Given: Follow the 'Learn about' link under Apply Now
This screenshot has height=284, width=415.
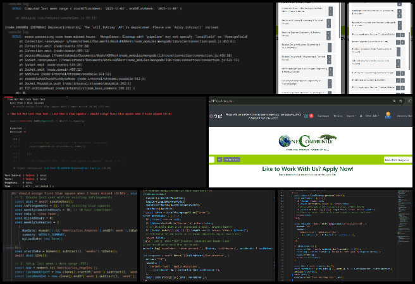Looking at the screenshot, I should tap(307, 175).
